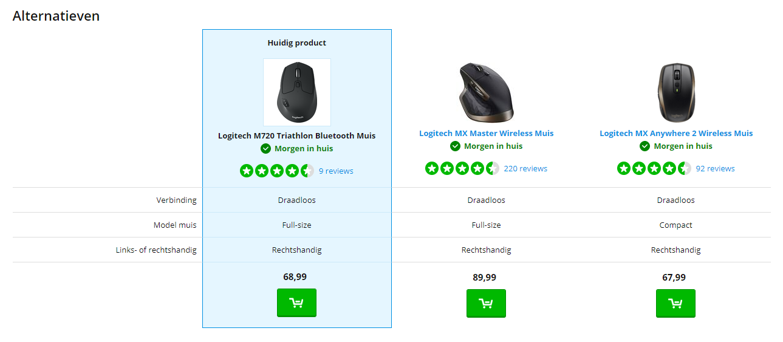Viewport: 783px width, 342px height.
Task: Click the MX Anywhere 2 mouse image
Action: 675,92
